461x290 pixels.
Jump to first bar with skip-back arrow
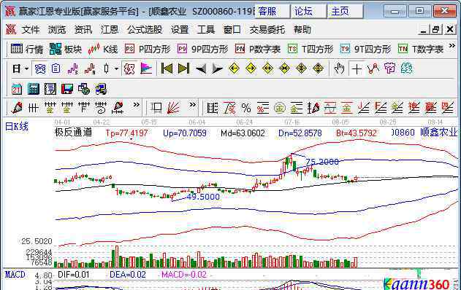pos(167,68)
